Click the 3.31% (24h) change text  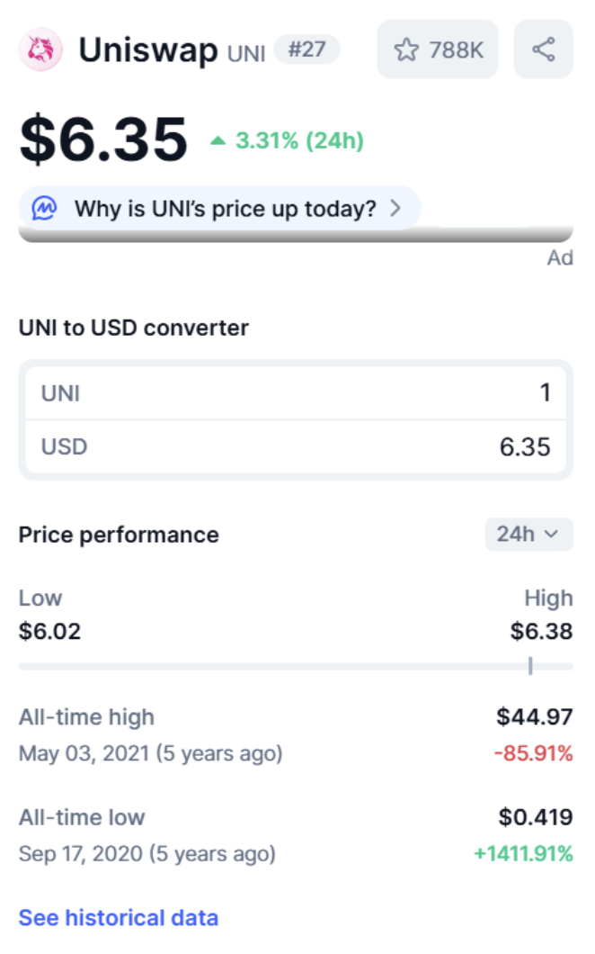[299, 140]
